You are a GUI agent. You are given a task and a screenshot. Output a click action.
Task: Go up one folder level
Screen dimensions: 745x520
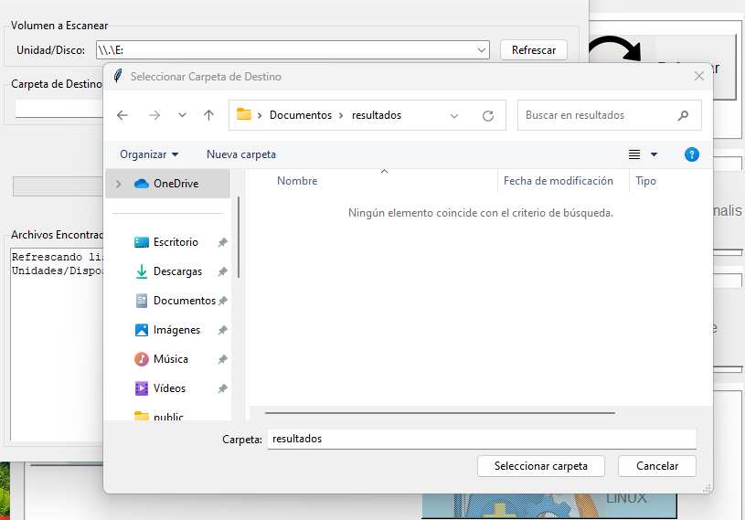(208, 115)
